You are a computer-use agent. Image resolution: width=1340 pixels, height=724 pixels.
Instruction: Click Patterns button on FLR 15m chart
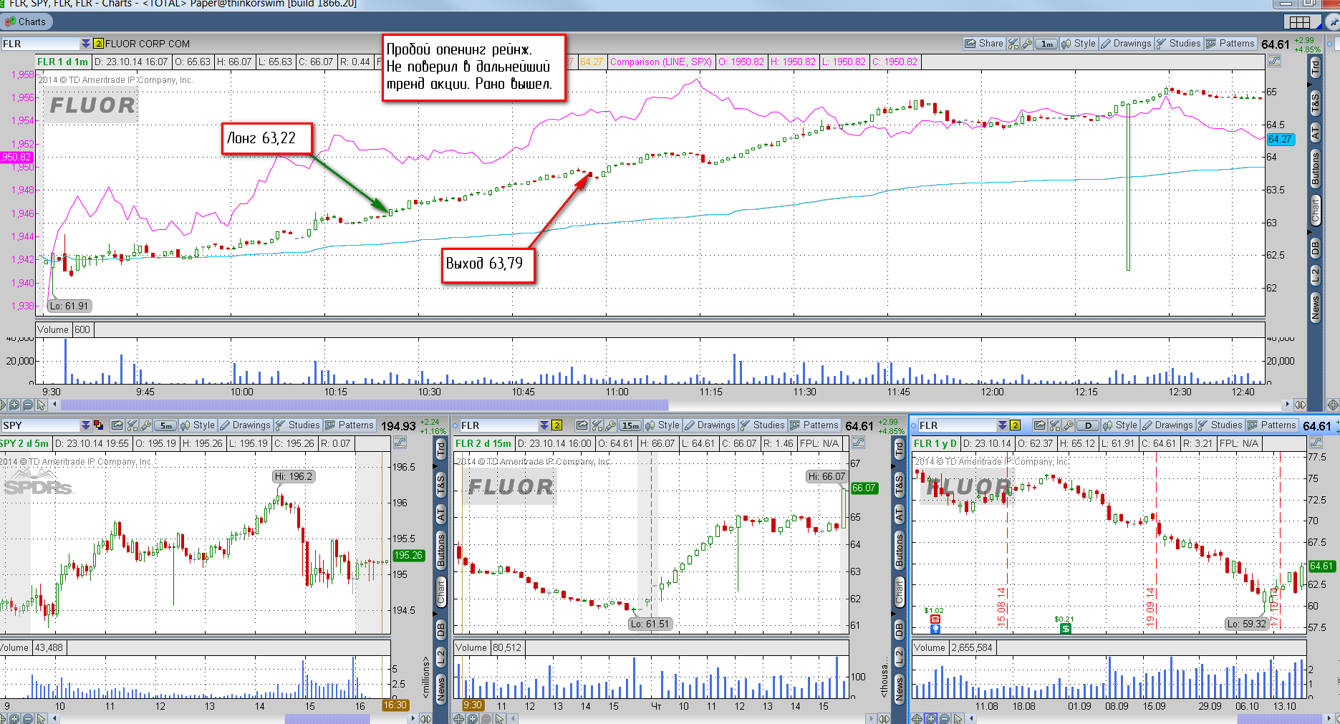pos(814,425)
